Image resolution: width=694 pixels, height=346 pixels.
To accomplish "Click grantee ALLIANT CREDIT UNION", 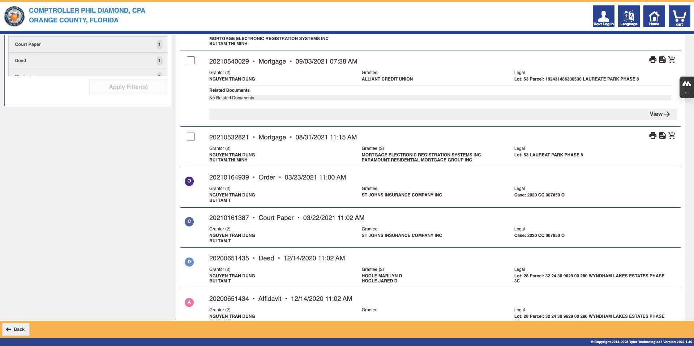I will pyautogui.click(x=387, y=79).
